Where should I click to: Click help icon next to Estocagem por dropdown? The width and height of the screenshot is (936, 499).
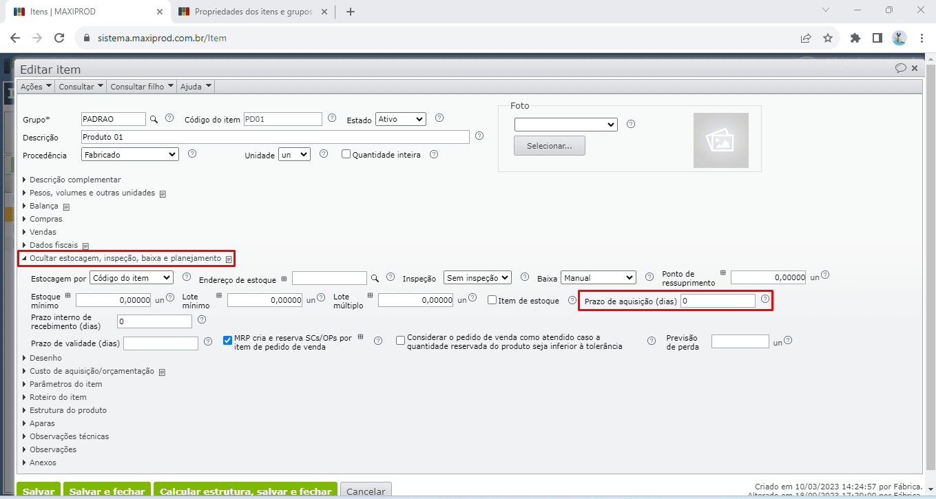[x=186, y=277]
